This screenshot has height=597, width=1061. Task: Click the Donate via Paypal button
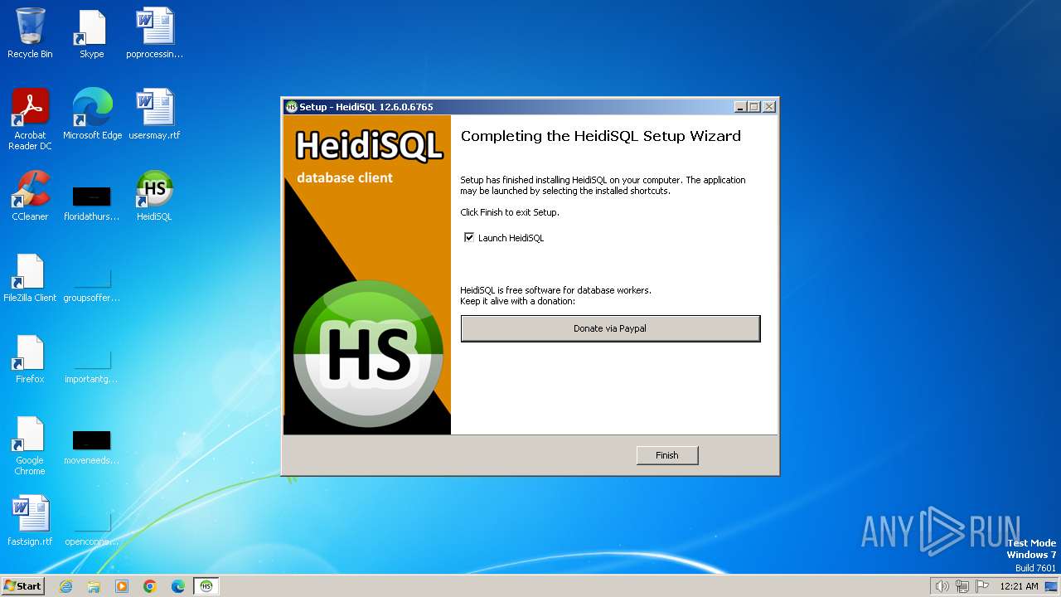point(610,328)
